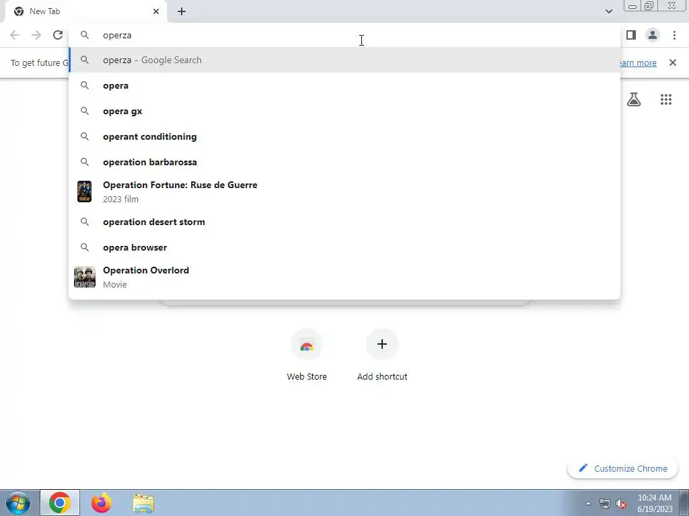Open the Chrome three-dot menu

point(674,35)
